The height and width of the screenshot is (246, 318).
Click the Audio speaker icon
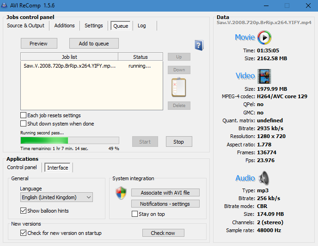pyautogui.click(x=264, y=178)
